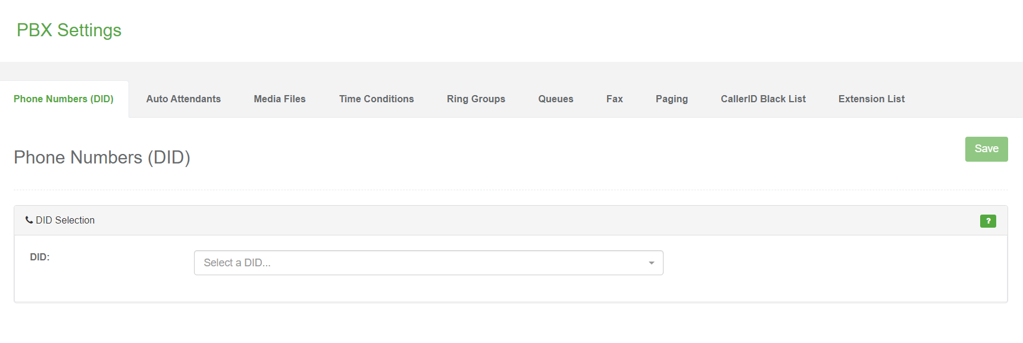This screenshot has height=343, width=1023.
Task: Open the Paging tab
Action: click(x=672, y=99)
